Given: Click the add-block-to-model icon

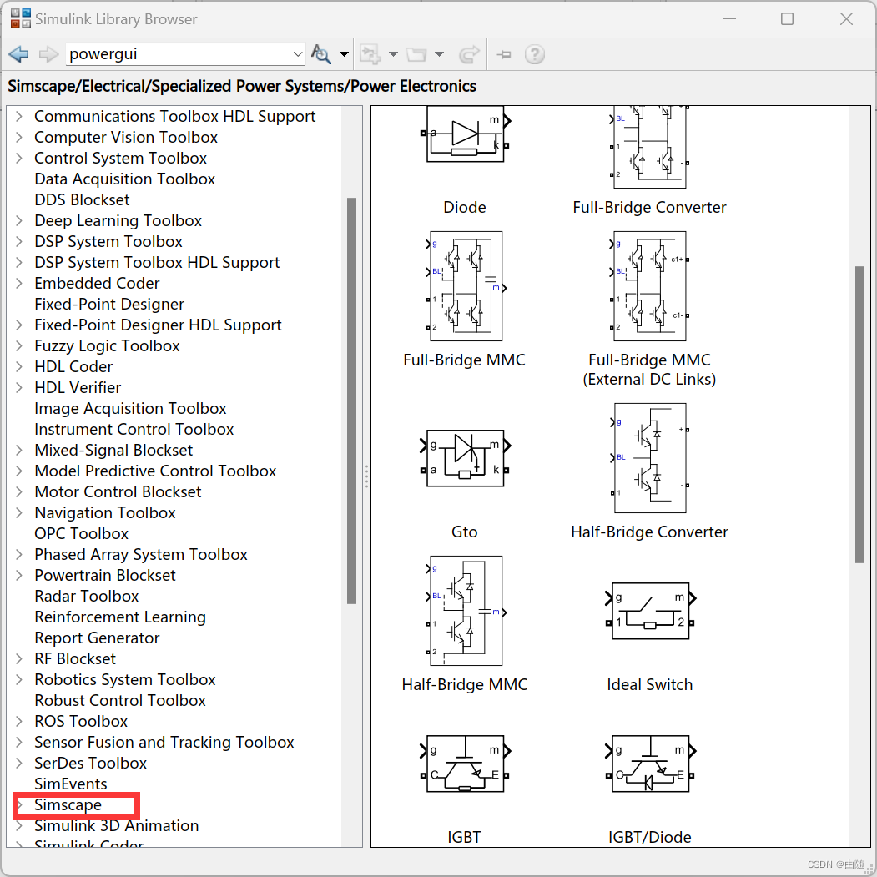Looking at the screenshot, I should (370, 54).
